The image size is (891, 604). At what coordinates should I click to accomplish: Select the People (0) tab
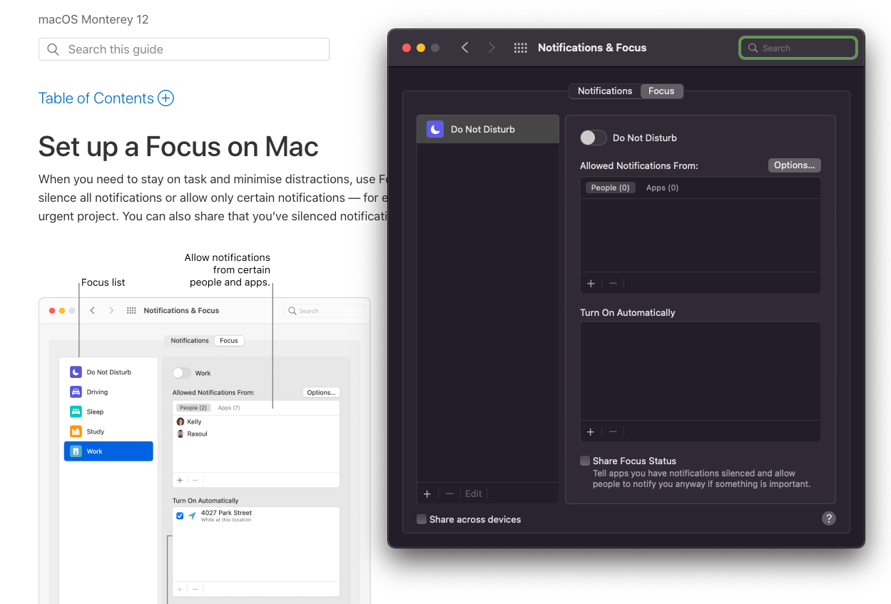pos(610,188)
